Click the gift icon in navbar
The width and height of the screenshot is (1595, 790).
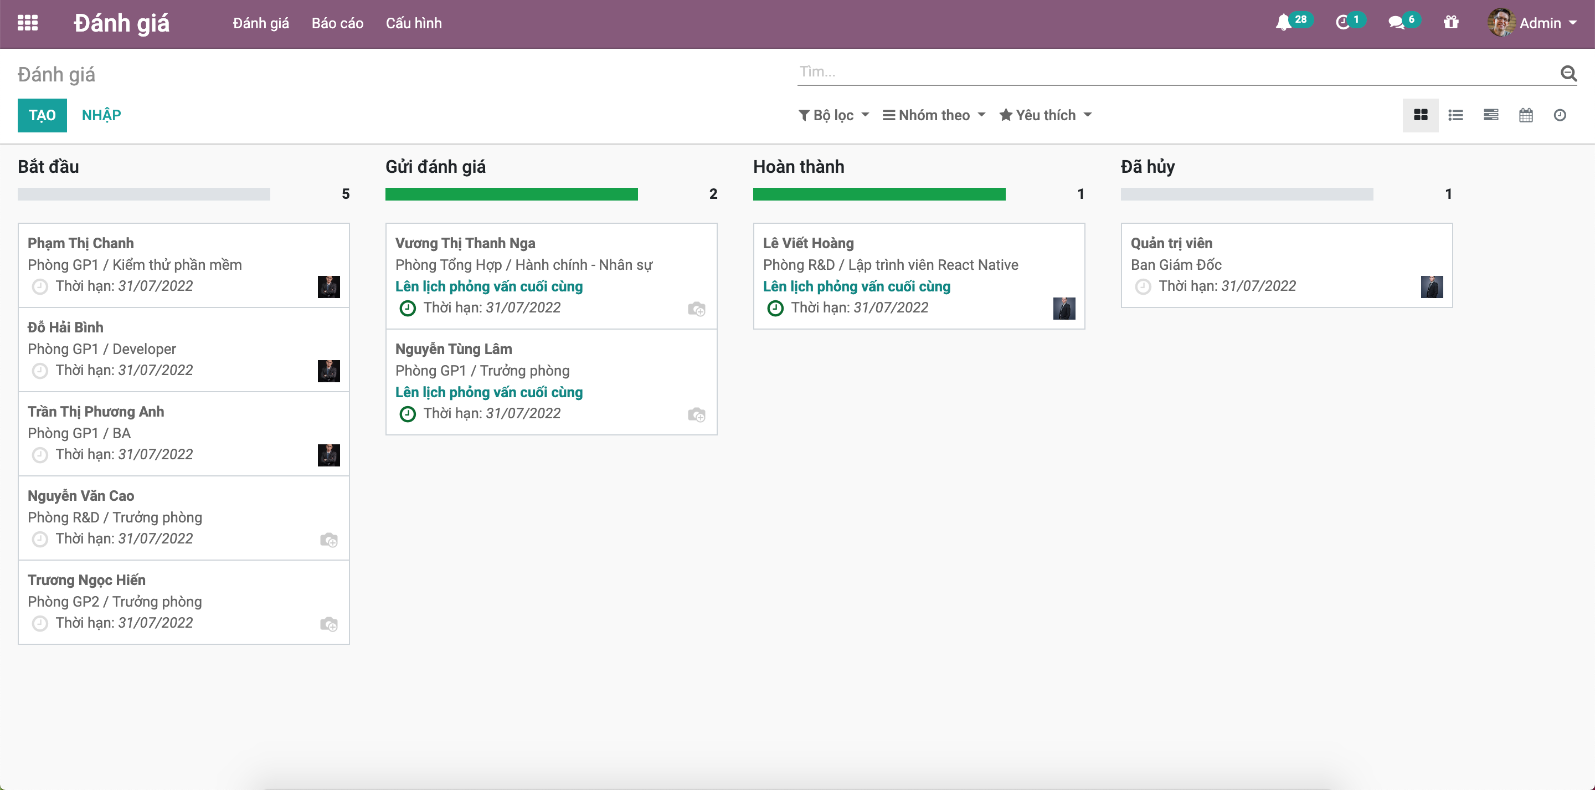pyautogui.click(x=1451, y=23)
